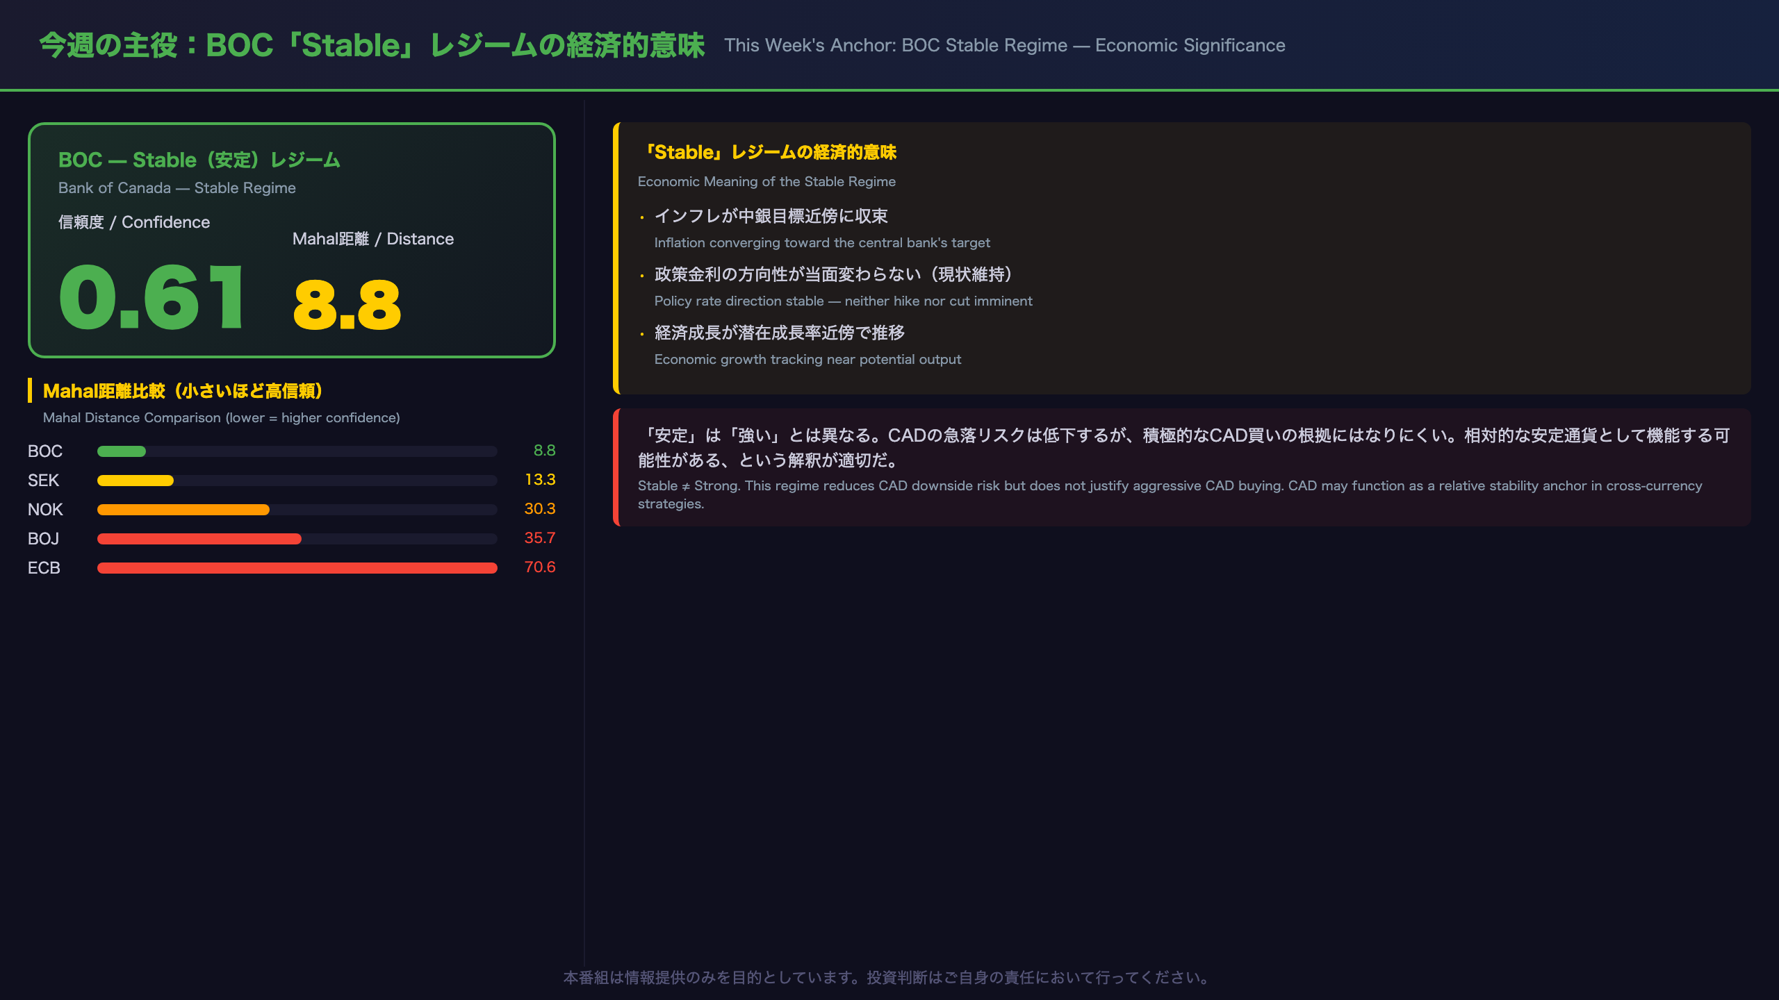
Task: Select the ECB row label
Action: point(44,568)
